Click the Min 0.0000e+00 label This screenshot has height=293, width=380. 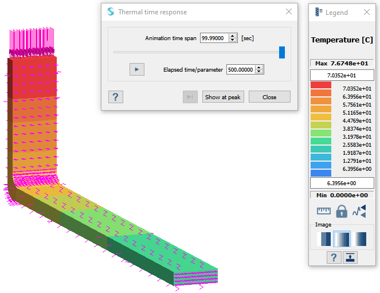pyautogui.click(x=342, y=195)
